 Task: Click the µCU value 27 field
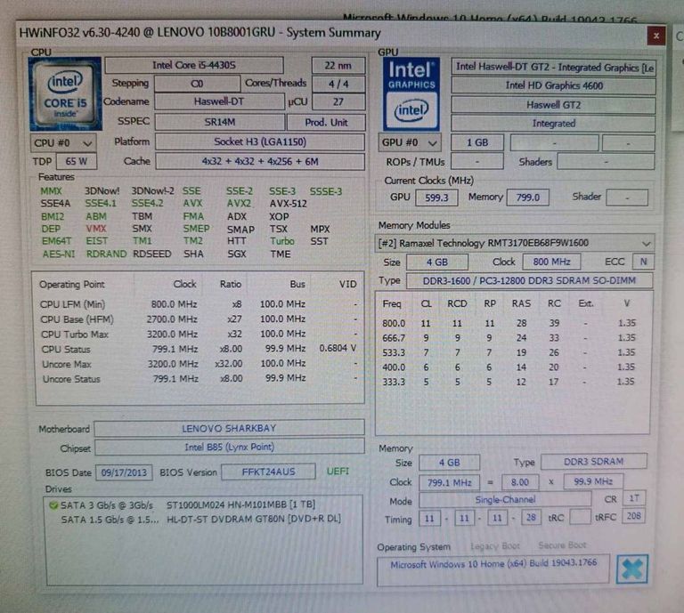coord(338,102)
